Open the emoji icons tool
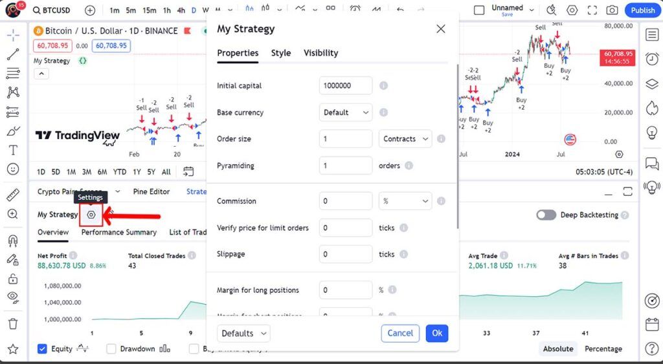This screenshot has height=364, width=663. (13, 169)
